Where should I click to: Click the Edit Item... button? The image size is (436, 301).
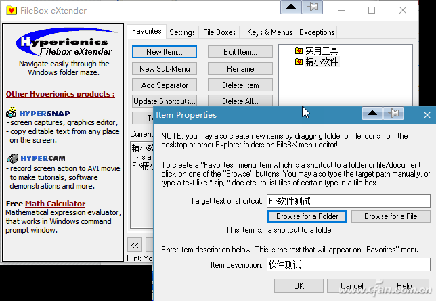pos(240,52)
